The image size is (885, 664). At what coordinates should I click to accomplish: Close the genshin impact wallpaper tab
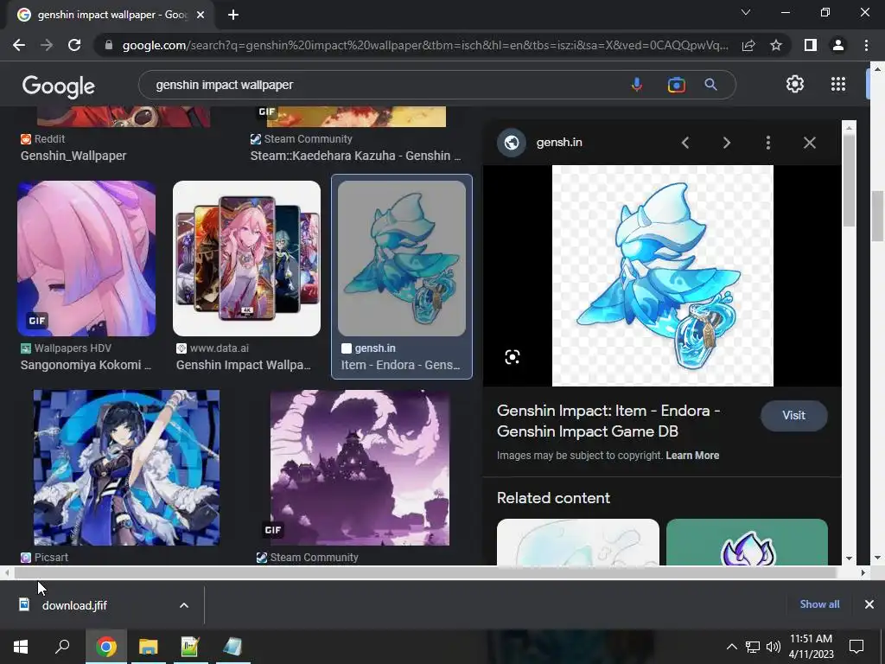[201, 15]
